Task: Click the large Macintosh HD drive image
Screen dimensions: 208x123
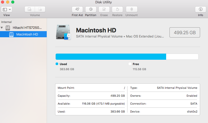Action: click(63, 32)
